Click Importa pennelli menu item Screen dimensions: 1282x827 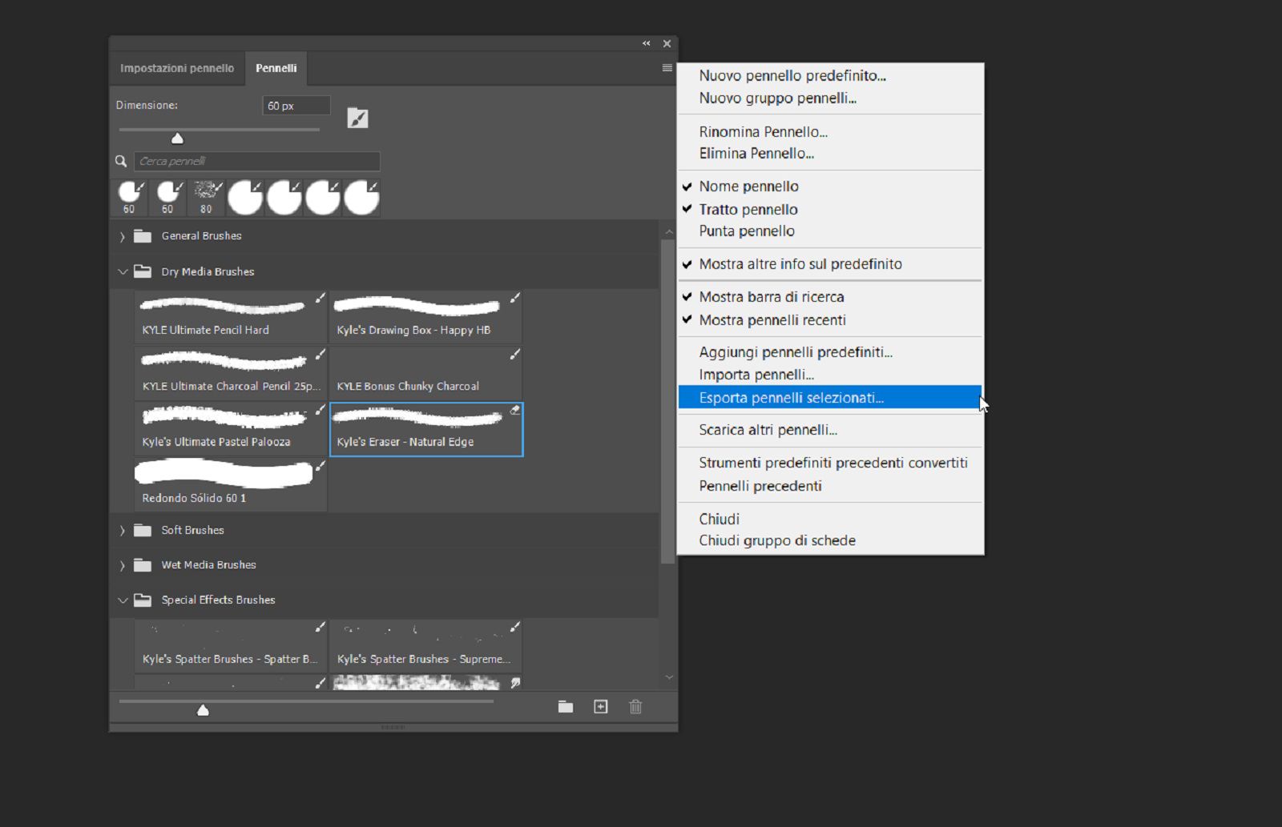click(830, 375)
